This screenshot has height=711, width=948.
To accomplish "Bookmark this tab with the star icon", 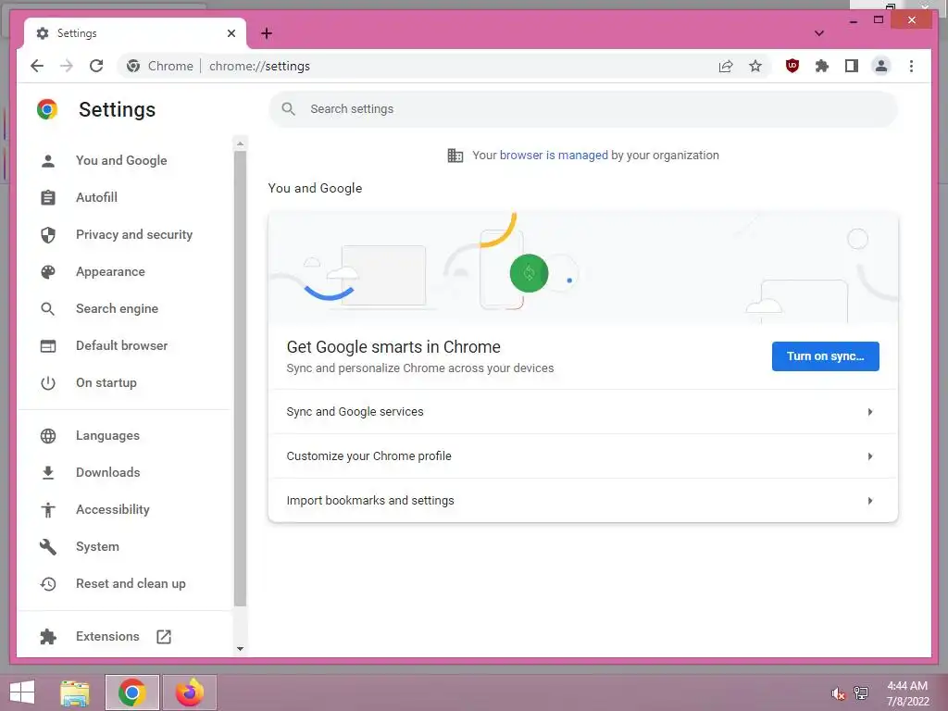I will coord(755,66).
